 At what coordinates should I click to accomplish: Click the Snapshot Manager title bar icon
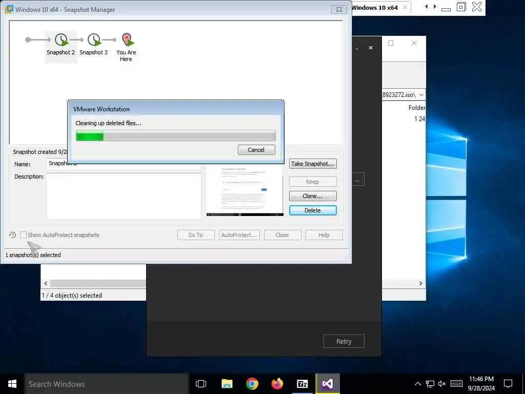[9, 9]
